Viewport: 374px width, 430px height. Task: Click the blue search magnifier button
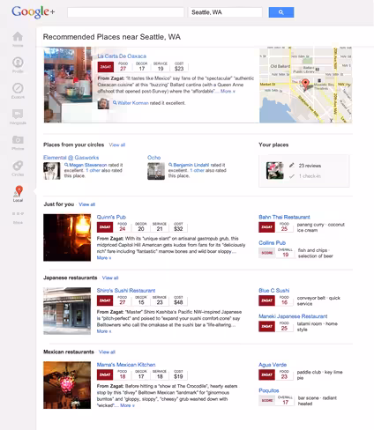click(281, 12)
